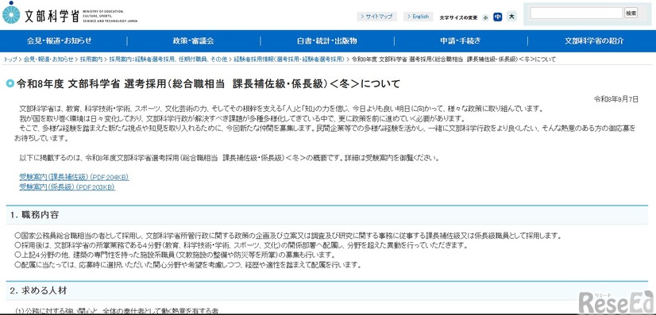Click the sentence starting 以下に掲載するのは

[x=230, y=159]
